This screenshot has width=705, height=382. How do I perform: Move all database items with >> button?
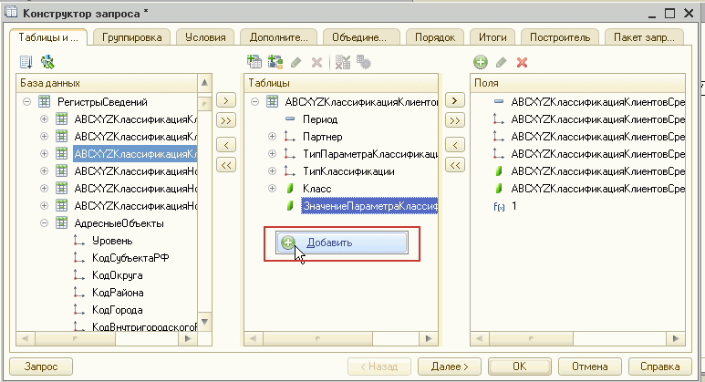pyautogui.click(x=226, y=120)
